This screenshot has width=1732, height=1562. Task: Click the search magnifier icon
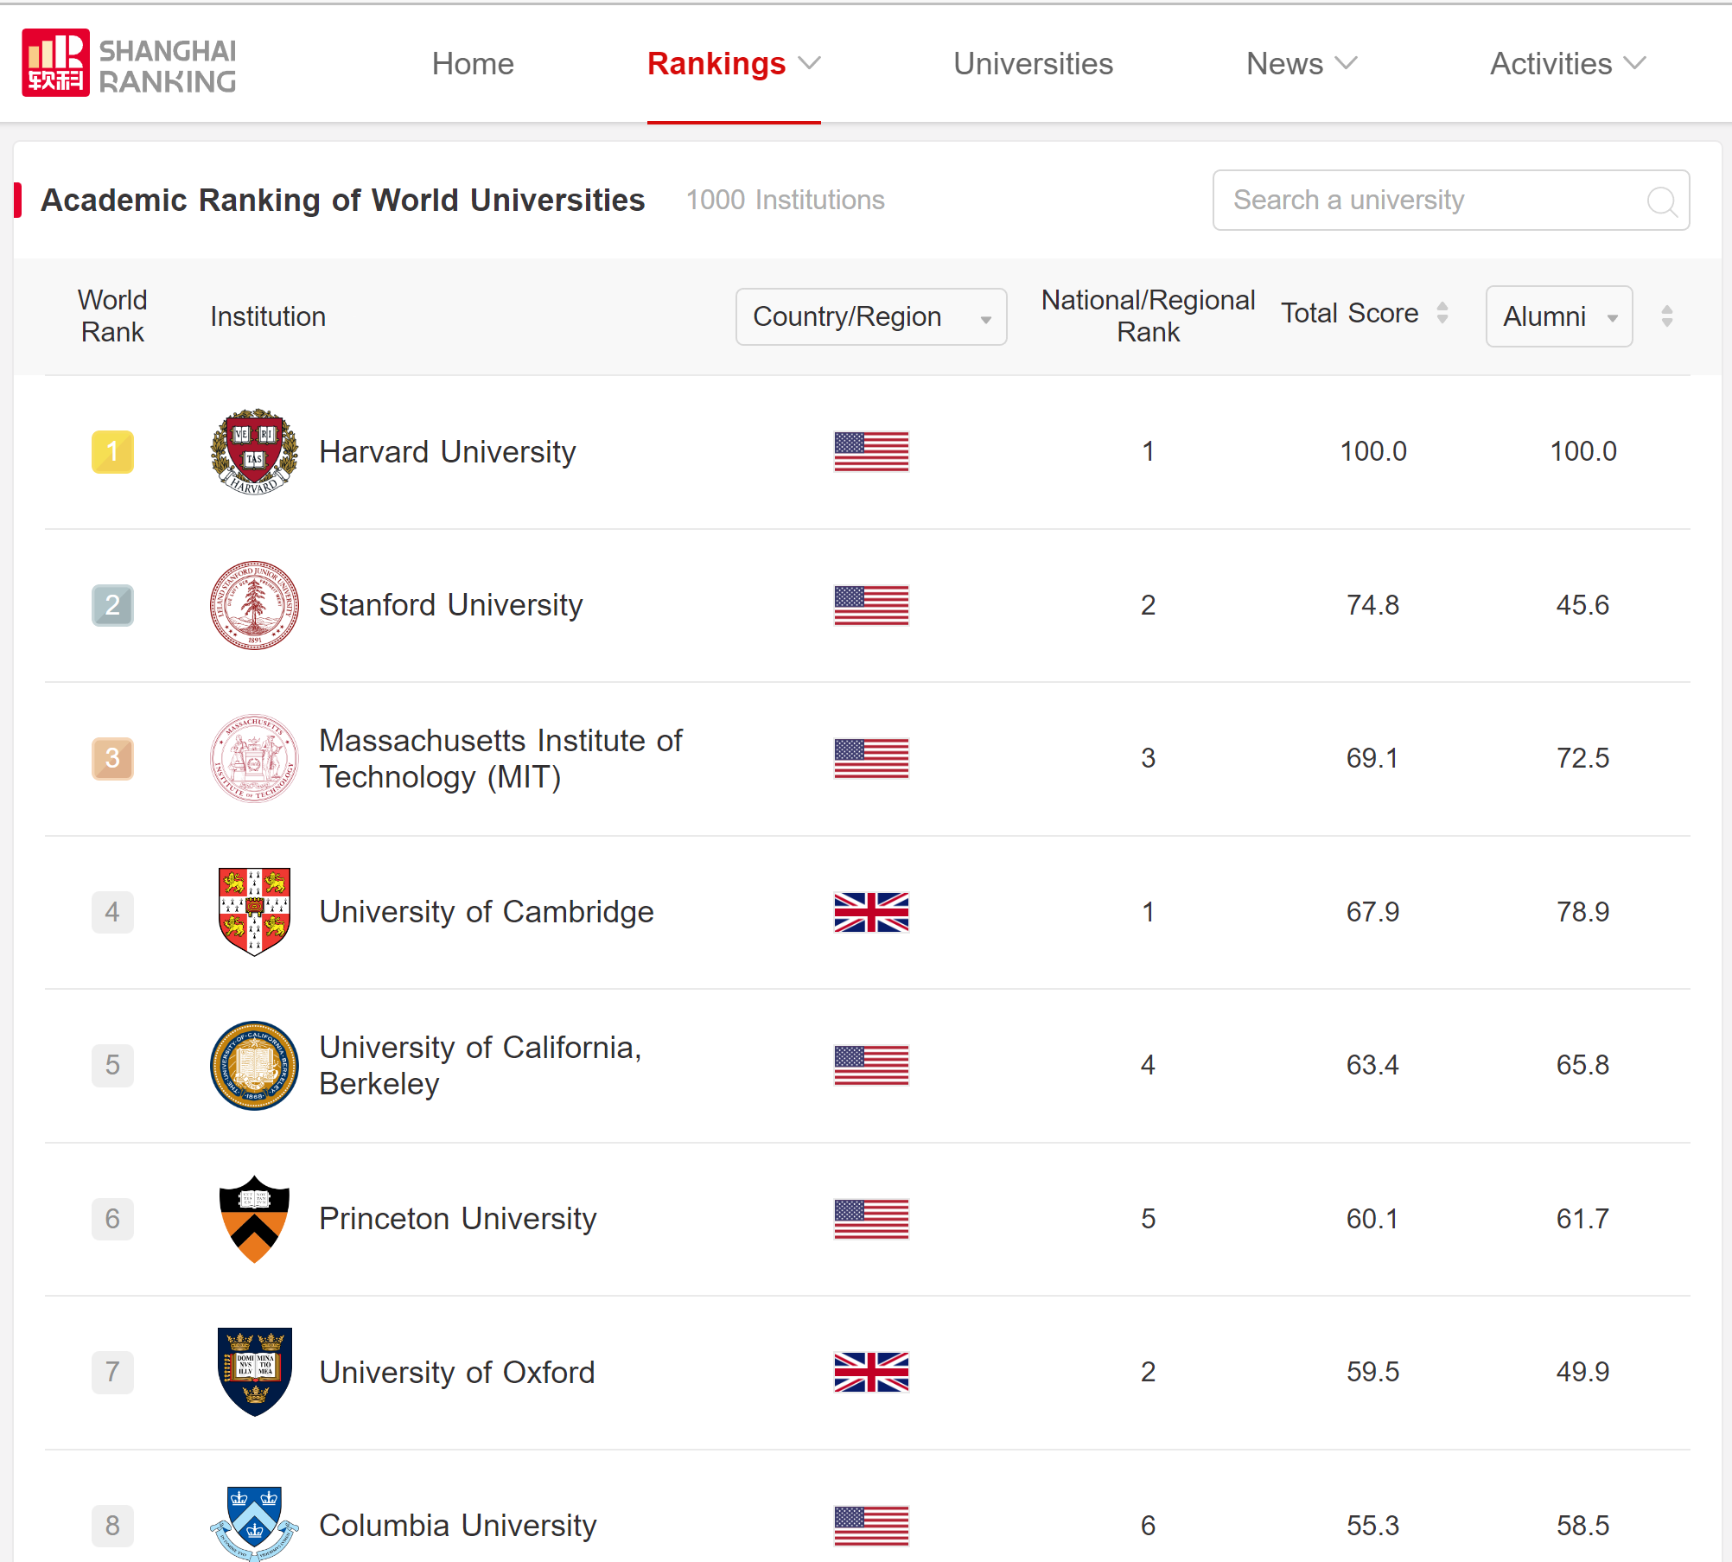(1661, 201)
